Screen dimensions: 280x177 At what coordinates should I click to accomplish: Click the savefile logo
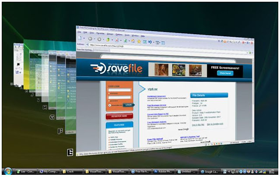click(116, 68)
